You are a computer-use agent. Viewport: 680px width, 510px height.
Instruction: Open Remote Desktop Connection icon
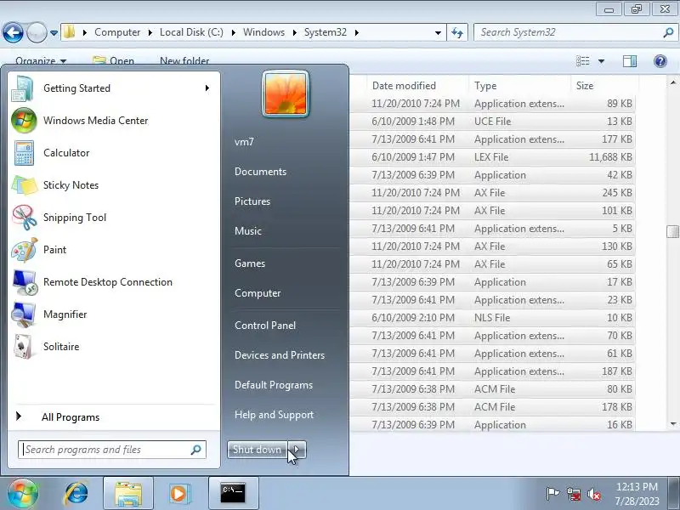[x=24, y=282]
